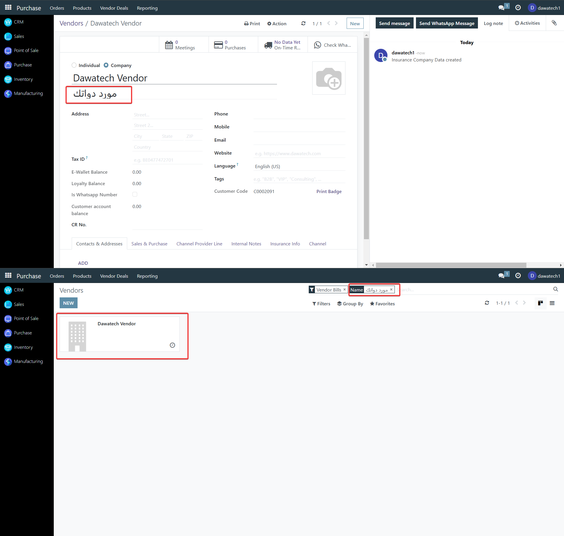Select the Individual radio button
The width and height of the screenshot is (564, 536).
pos(74,65)
